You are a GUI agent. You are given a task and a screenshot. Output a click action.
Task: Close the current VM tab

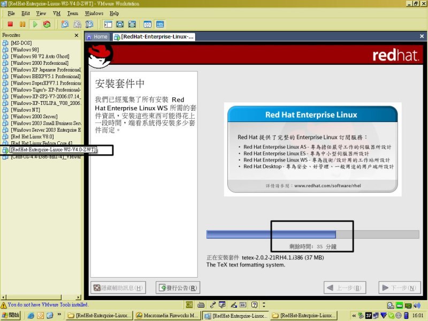click(422, 36)
